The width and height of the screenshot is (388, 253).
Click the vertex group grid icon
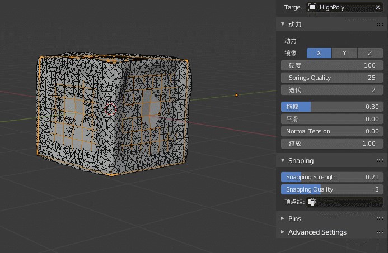312,202
